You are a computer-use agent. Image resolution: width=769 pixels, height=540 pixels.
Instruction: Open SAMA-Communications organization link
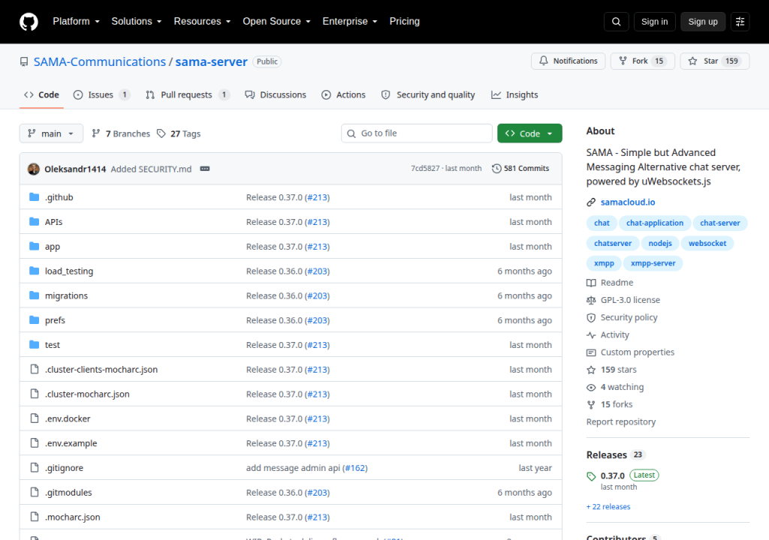100,61
